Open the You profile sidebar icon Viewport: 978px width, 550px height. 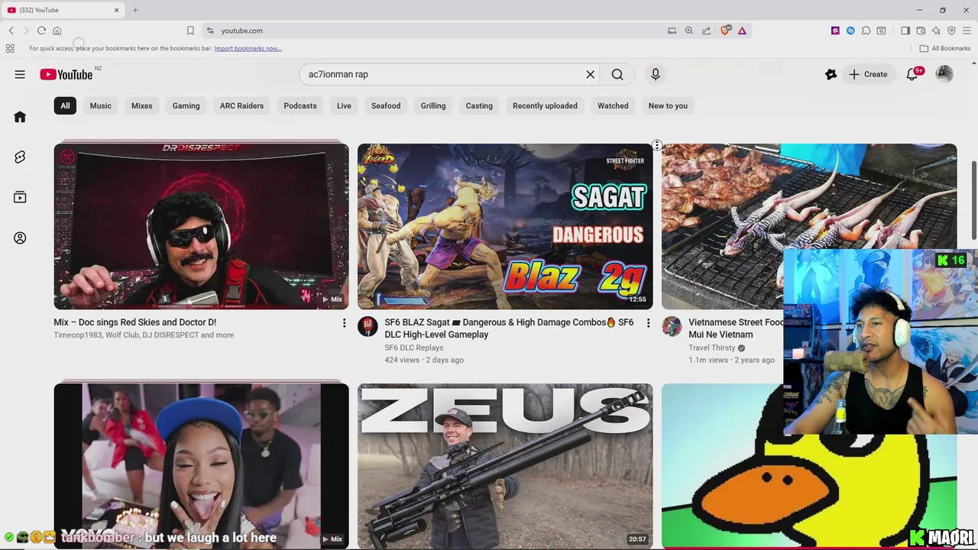point(20,238)
